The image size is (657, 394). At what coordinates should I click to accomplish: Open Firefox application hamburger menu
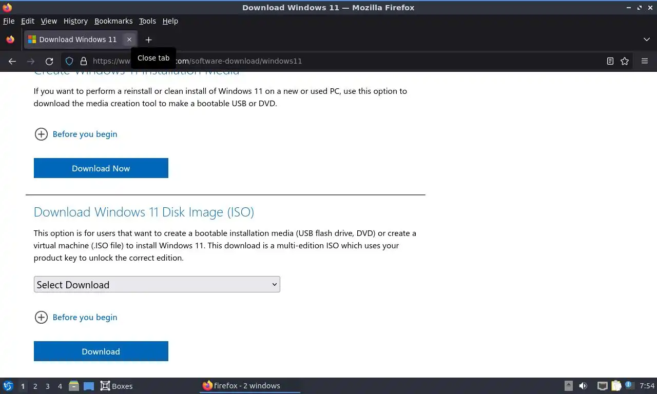pyautogui.click(x=645, y=61)
